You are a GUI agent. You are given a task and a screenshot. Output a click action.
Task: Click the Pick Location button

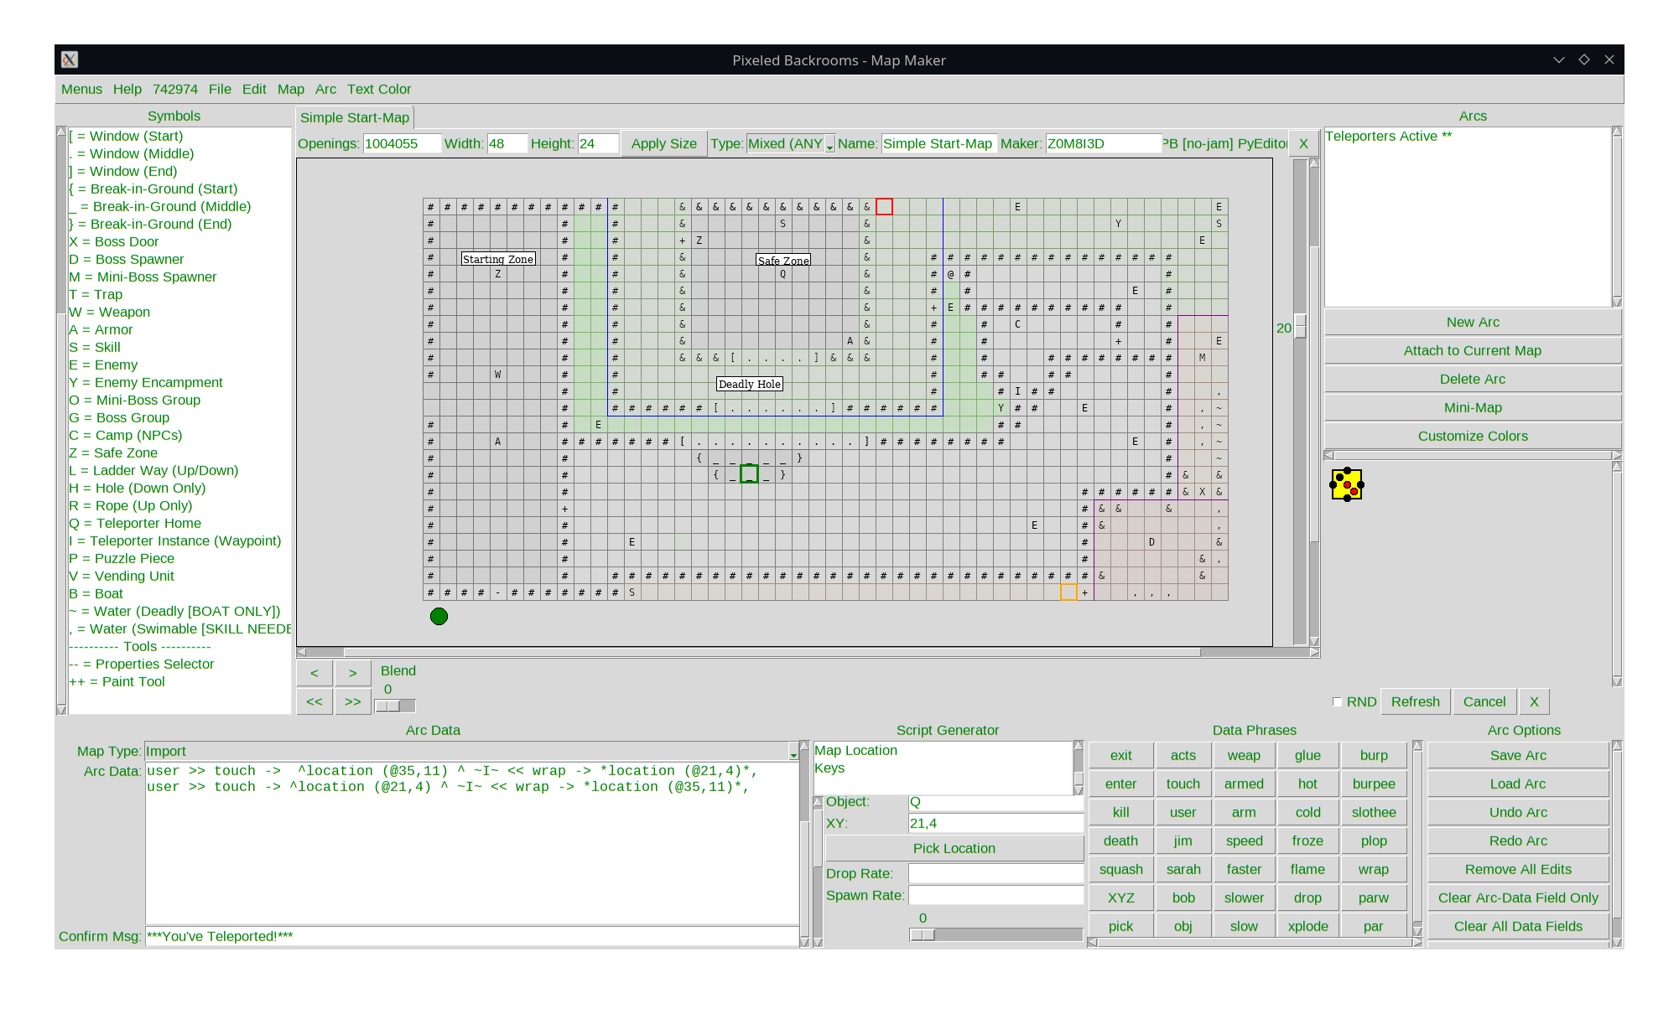(954, 848)
